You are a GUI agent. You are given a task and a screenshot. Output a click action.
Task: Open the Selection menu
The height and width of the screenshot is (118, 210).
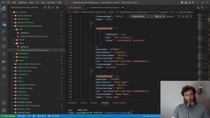(x=22, y=2)
